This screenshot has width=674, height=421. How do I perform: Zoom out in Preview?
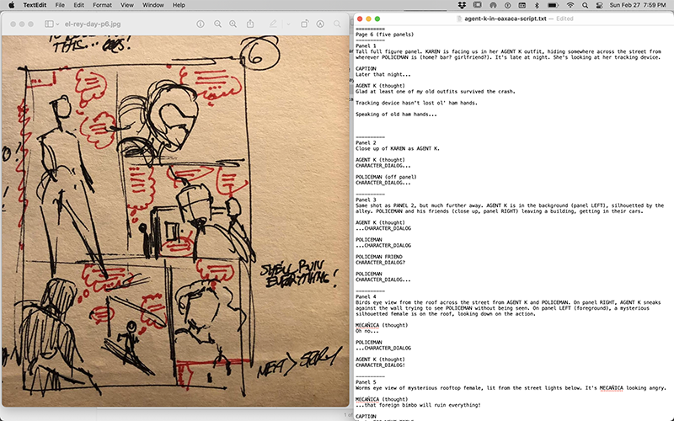(x=218, y=24)
